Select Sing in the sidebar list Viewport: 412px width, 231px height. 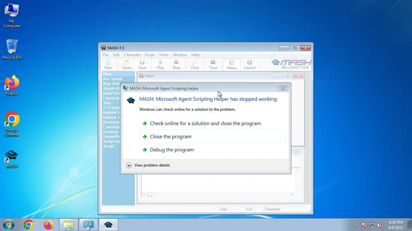pyautogui.click(x=107, y=103)
